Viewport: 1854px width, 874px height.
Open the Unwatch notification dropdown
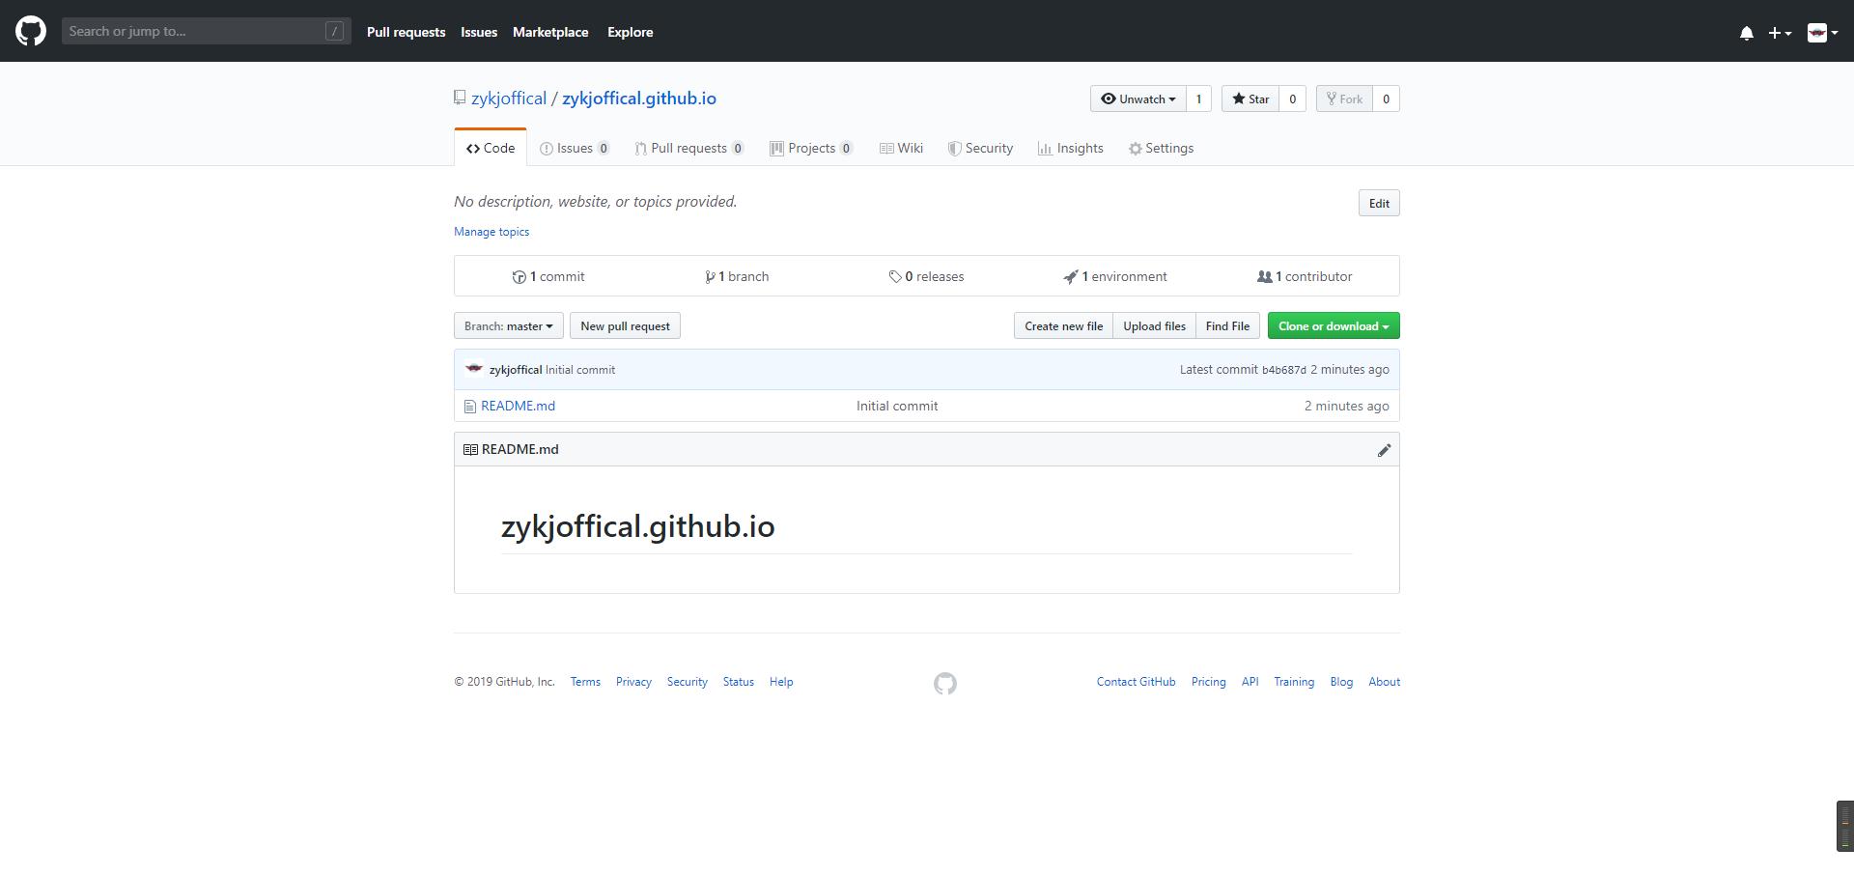(1138, 99)
